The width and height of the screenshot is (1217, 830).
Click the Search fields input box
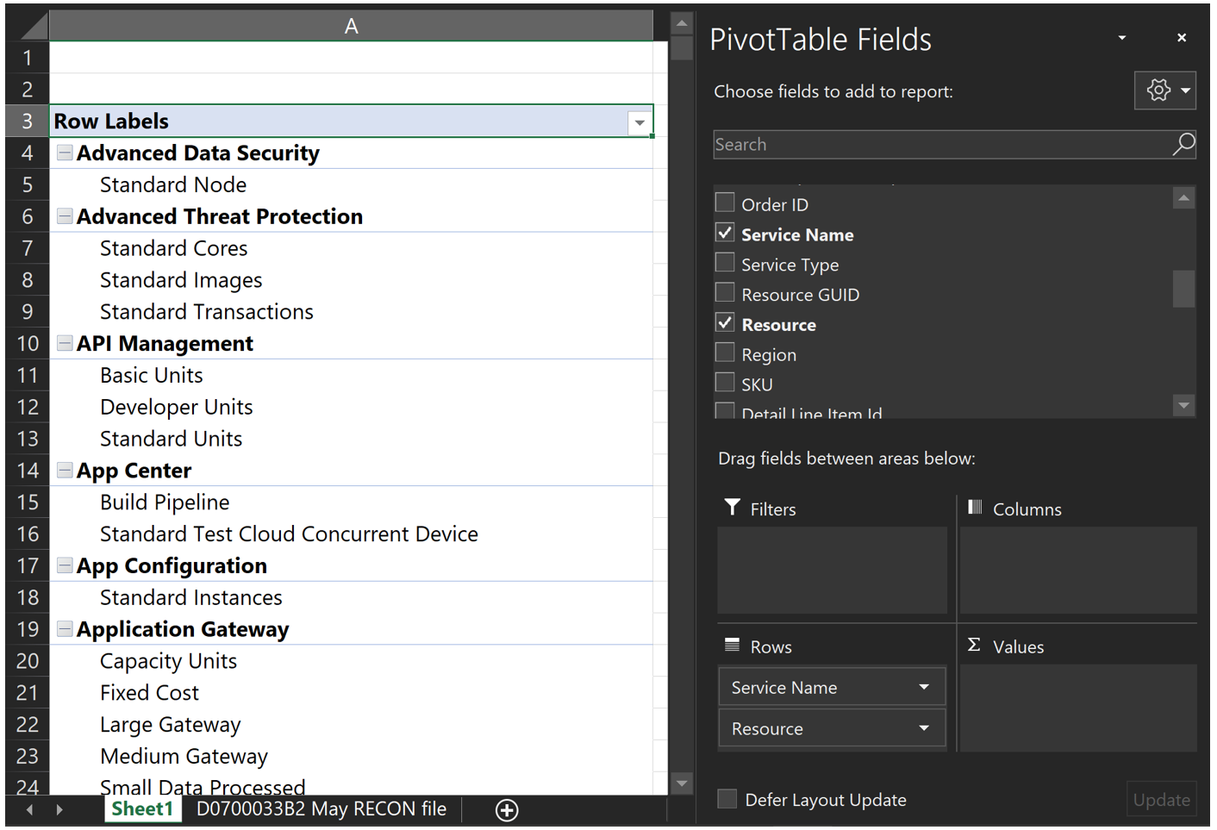tap(939, 145)
